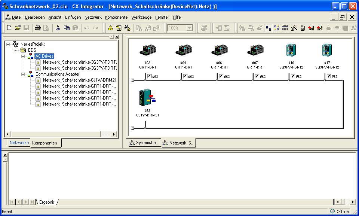Go to first output sheet arrow
Screen dimensions: 359x216
(x=12, y=202)
